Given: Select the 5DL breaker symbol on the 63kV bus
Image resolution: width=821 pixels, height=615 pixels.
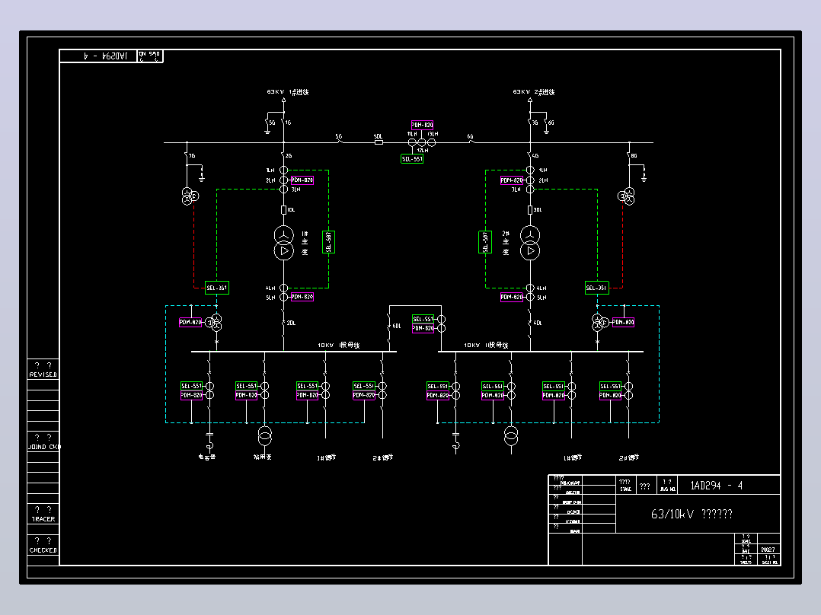Looking at the screenshot, I should (379, 142).
